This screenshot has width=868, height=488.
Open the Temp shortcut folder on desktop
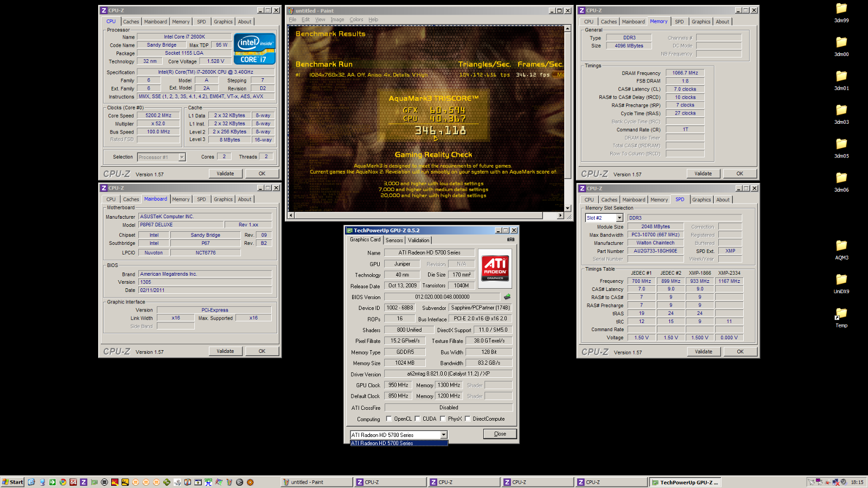841,318
